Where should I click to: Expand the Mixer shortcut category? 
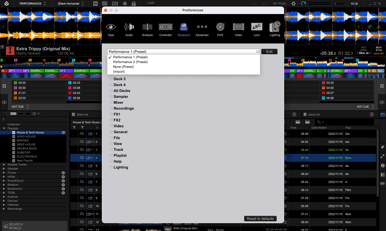tap(118, 103)
